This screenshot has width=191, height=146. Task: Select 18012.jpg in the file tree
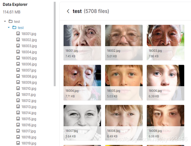point(29,101)
